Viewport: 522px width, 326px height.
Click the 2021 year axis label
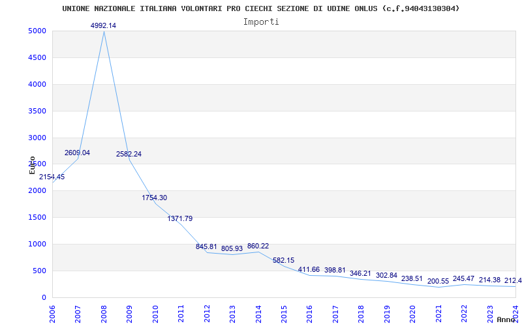(438, 314)
